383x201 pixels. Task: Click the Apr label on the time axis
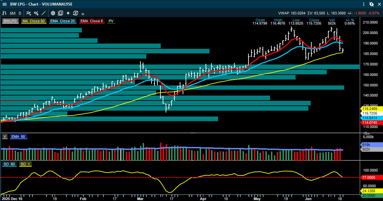(x=203, y=199)
